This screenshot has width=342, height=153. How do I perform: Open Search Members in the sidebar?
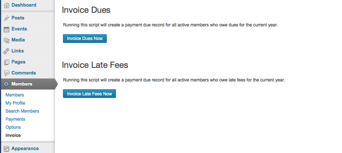(22, 111)
